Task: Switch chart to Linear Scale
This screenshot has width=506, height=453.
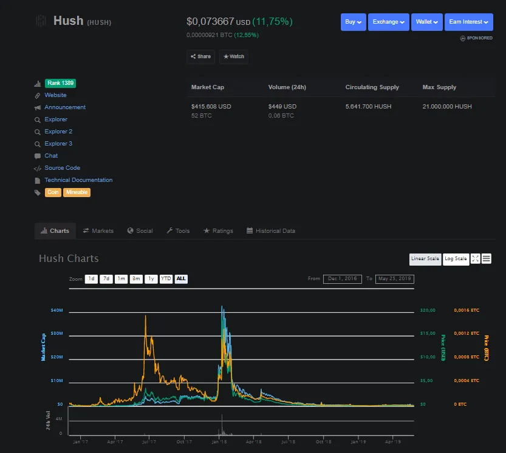Action: (x=425, y=259)
